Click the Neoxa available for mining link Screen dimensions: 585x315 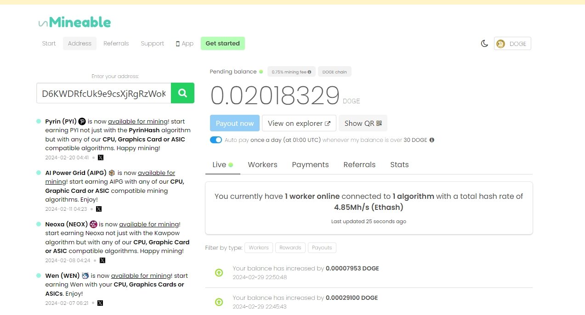[x=149, y=225]
